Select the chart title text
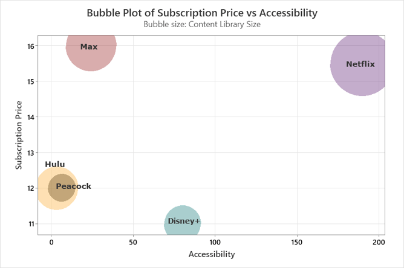Viewport: 404px width, 268px height. (x=202, y=13)
